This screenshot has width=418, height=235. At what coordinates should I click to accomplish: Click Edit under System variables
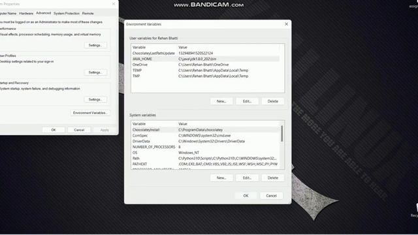point(247,178)
